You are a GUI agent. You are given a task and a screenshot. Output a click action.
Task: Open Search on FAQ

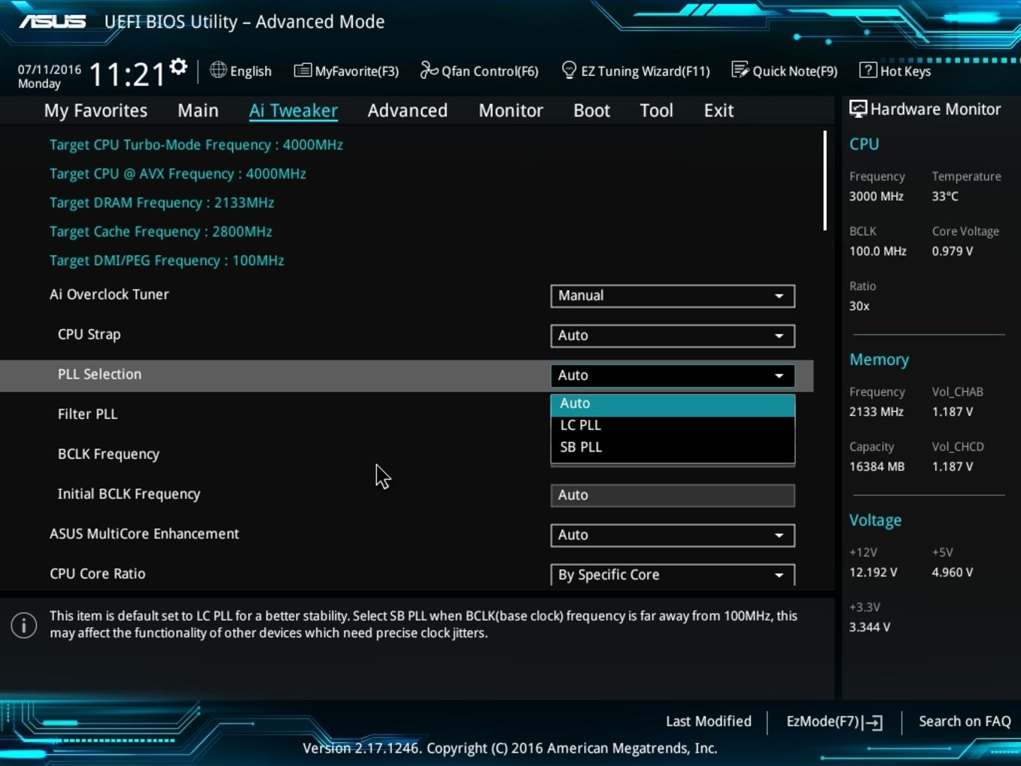coord(965,722)
